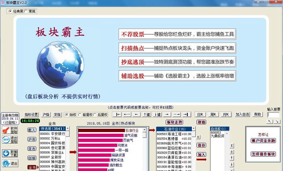Click the 8 button beside 石油行业 list
Image resolution: width=283 pixels, height=171 pixels.
tap(198, 137)
